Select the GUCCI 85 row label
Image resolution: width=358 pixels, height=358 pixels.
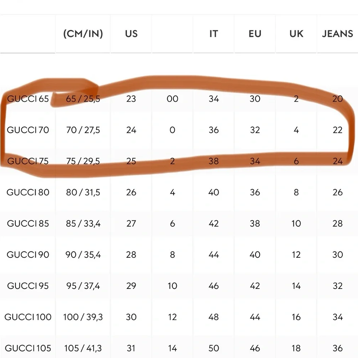(x=28, y=223)
